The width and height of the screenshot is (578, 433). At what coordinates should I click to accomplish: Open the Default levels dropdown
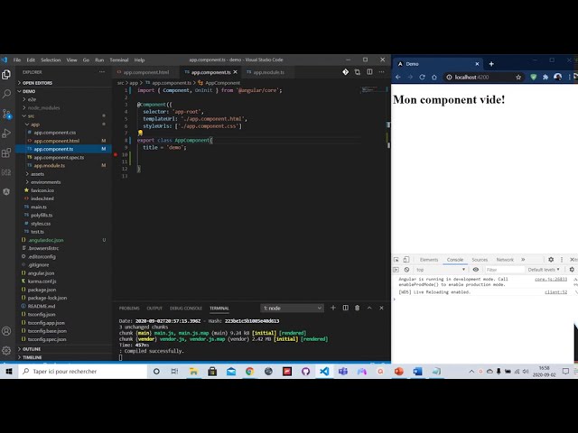coord(544,270)
